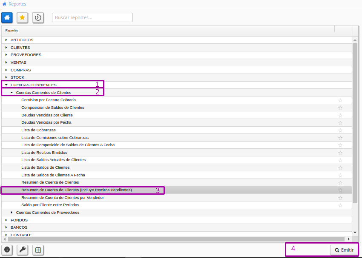Toggle favorite star for Lista de Cobranzas
This screenshot has height=258, width=362.
click(x=340, y=130)
